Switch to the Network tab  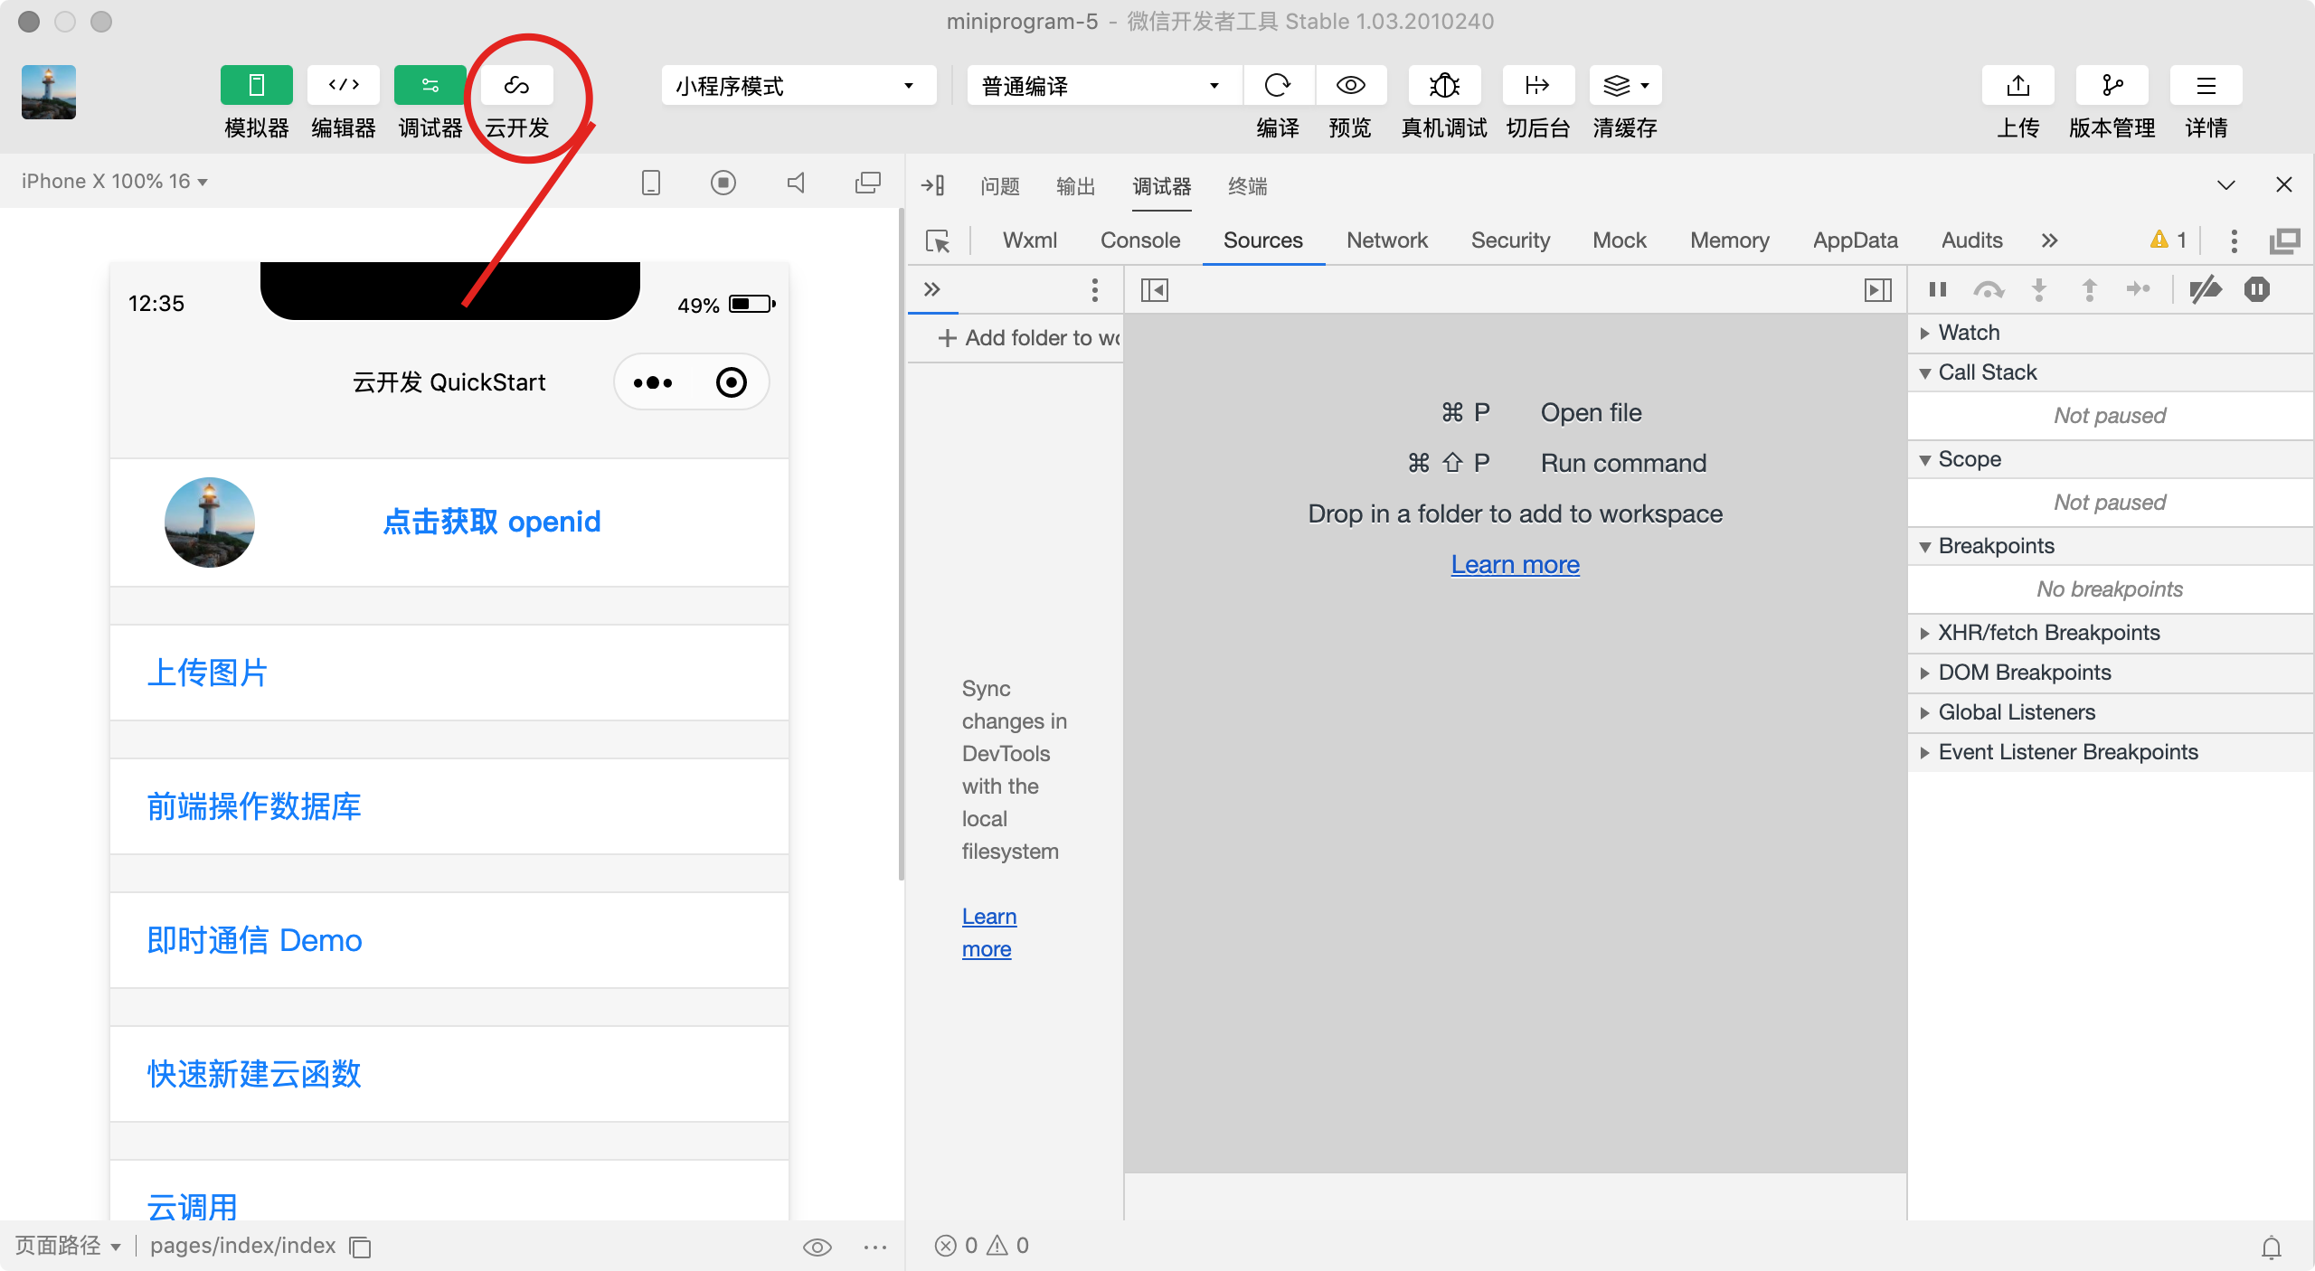coord(1386,240)
